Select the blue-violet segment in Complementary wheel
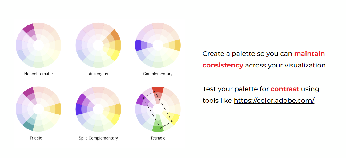The width and height of the screenshot is (346, 158). point(139,45)
